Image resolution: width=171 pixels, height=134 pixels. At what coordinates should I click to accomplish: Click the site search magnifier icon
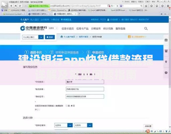tap(146, 28)
